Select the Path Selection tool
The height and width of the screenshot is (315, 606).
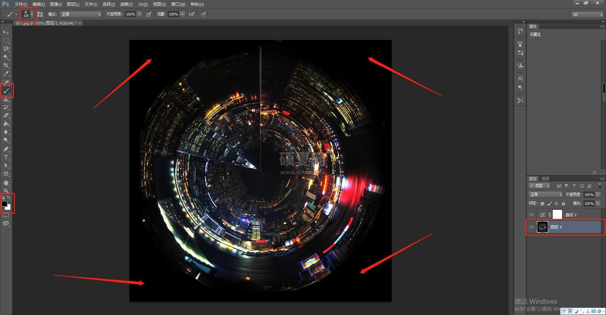pos(6,165)
